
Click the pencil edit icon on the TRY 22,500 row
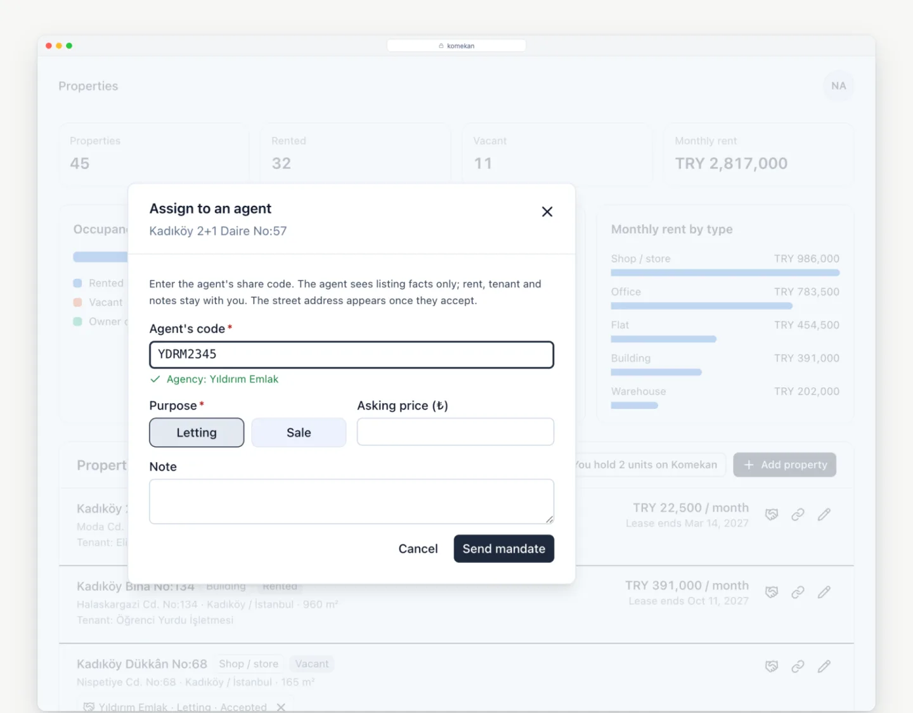click(824, 515)
